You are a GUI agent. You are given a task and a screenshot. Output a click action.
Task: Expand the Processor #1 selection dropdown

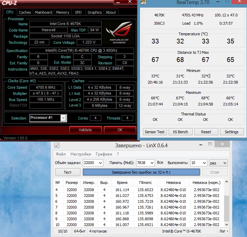coord(63,118)
